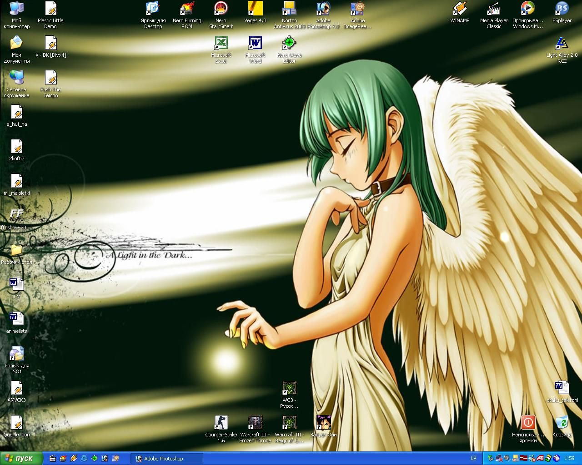Open the Мои документы folder icon
The height and width of the screenshot is (465, 582).
[x=16, y=49]
